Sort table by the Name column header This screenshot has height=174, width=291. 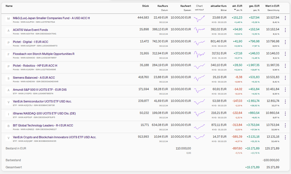(x=9, y=6)
